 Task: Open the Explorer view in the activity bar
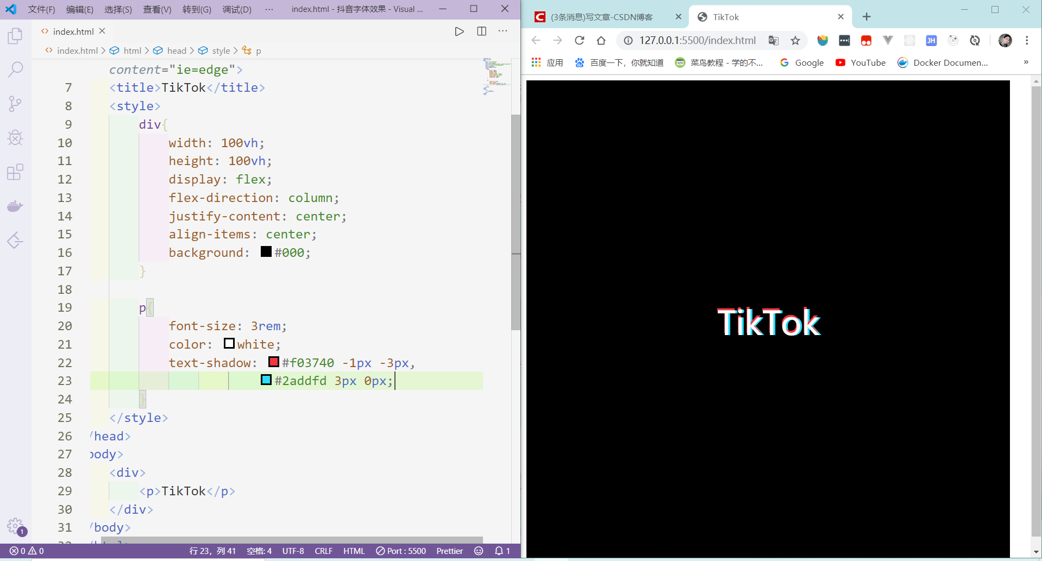pos(15,36)
